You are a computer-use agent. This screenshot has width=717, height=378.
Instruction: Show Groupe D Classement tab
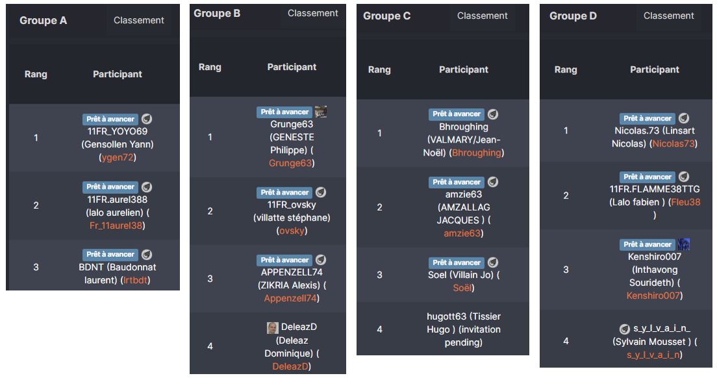click(669, 16)
